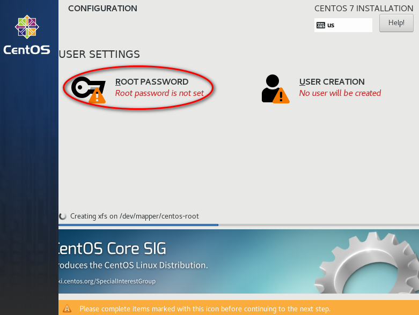Click the Help! button

point(396,23)
